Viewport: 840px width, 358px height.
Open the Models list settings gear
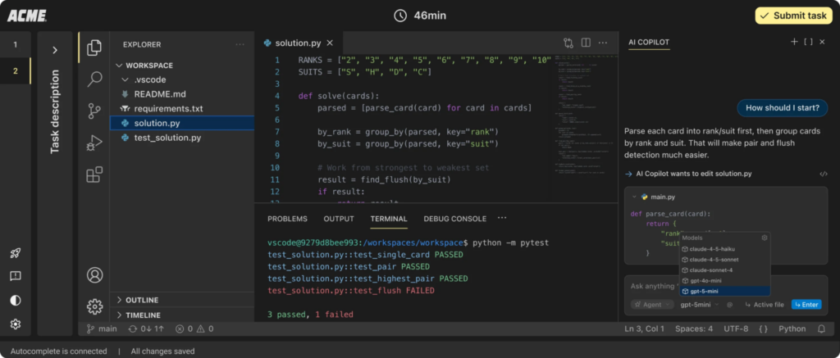(x=765, y=238)
